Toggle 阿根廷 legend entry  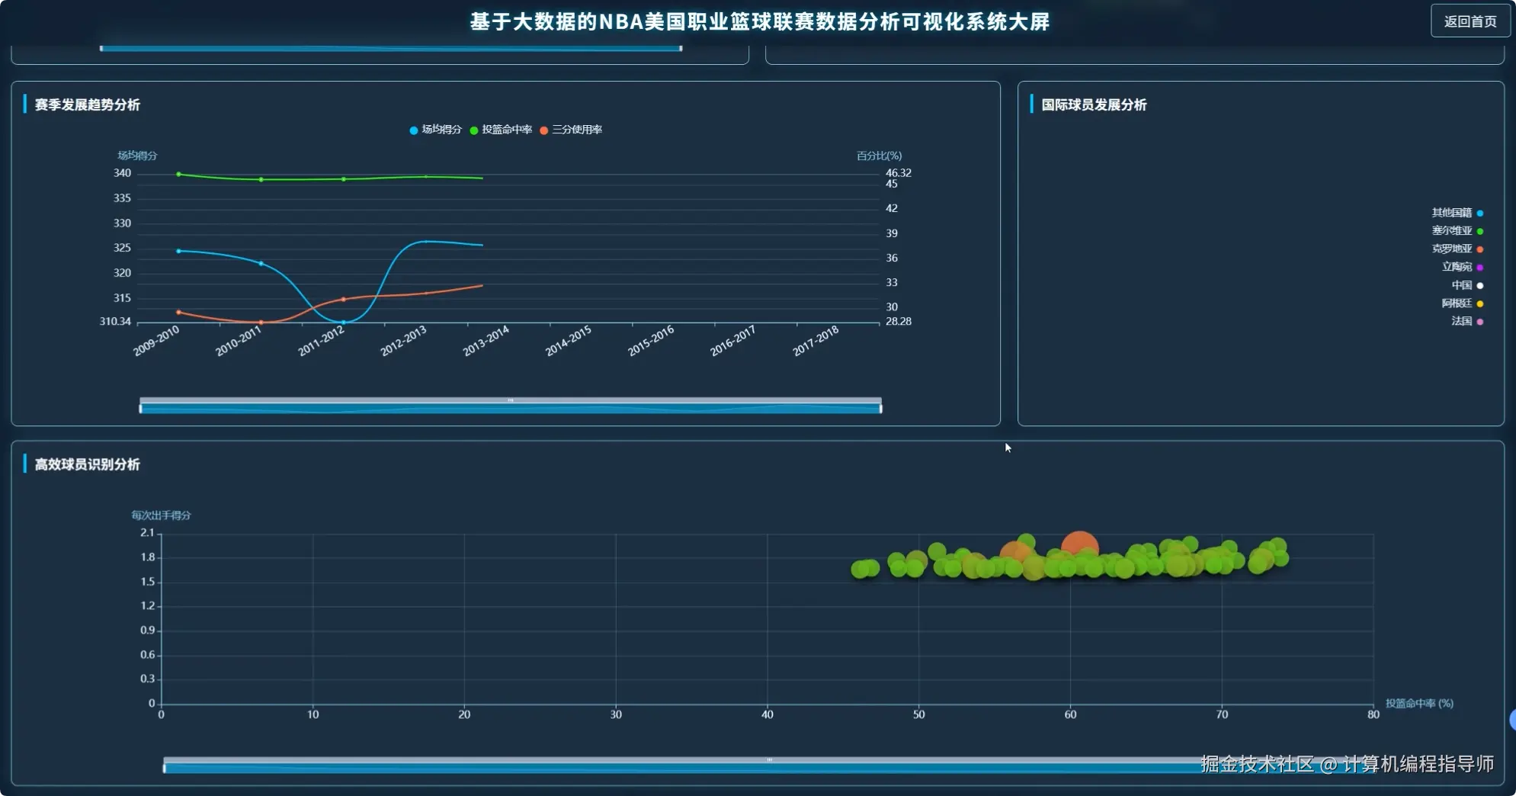click(1462, 303)
